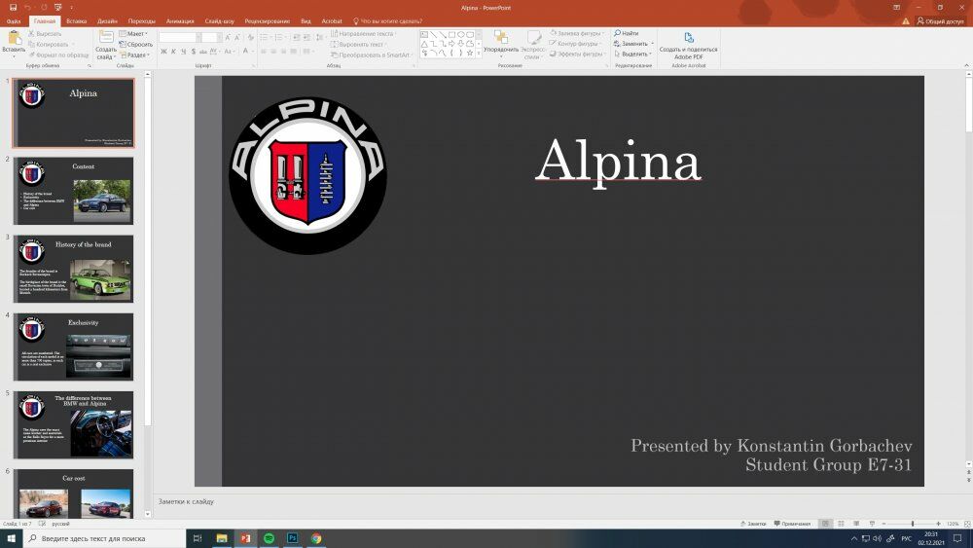Image resolution: width=973 pixels, height=548 pixels.
Task: Start slideshow from quick access toolbar icon
Action: (57, 8)
